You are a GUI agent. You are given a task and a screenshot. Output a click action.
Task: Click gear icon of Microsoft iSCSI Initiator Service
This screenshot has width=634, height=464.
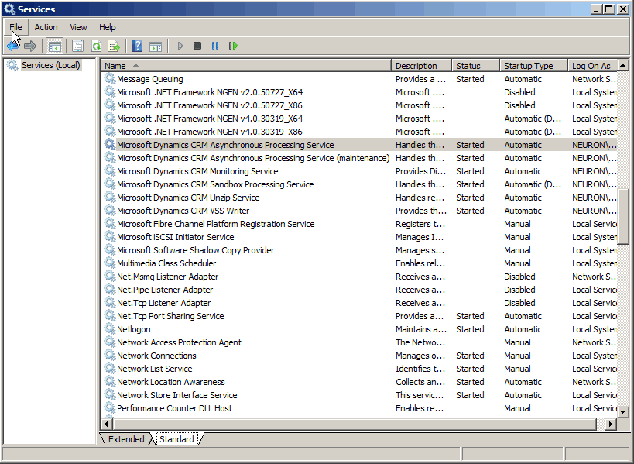point(110,236)
